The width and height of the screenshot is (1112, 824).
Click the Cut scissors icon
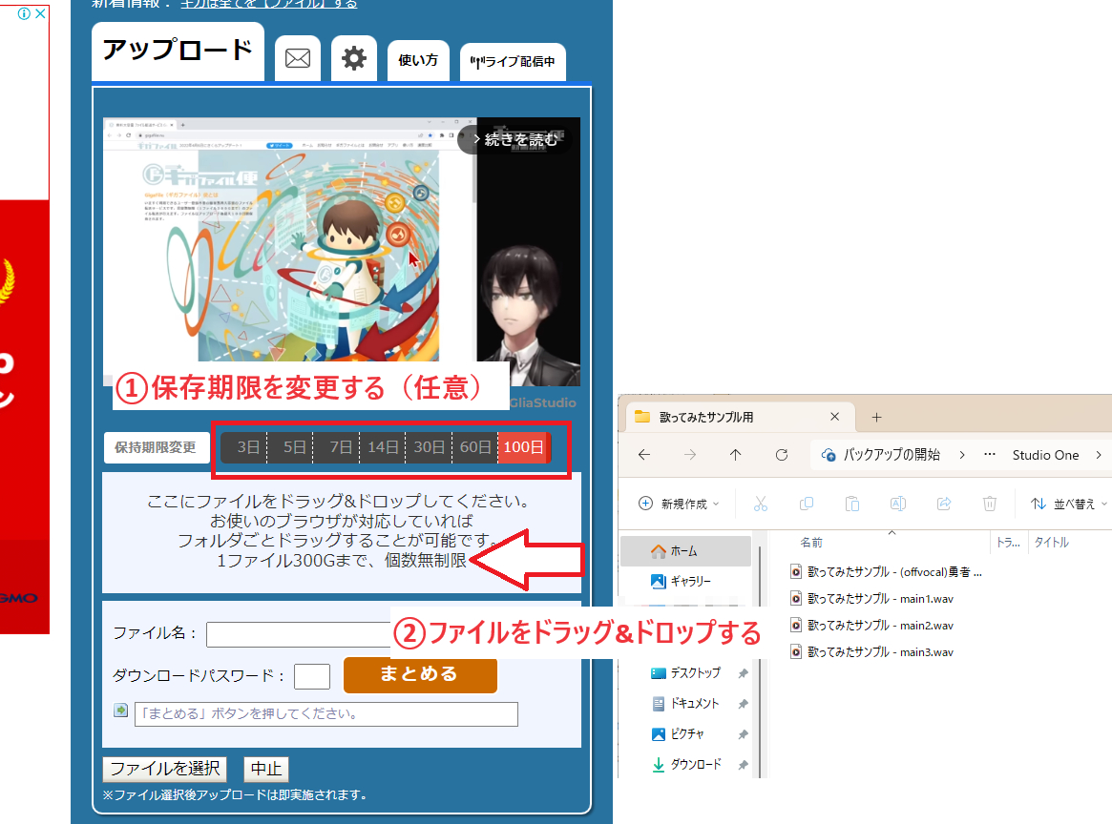[760, 504]
